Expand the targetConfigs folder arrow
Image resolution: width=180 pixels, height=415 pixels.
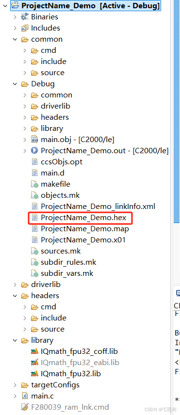[15, 385]
